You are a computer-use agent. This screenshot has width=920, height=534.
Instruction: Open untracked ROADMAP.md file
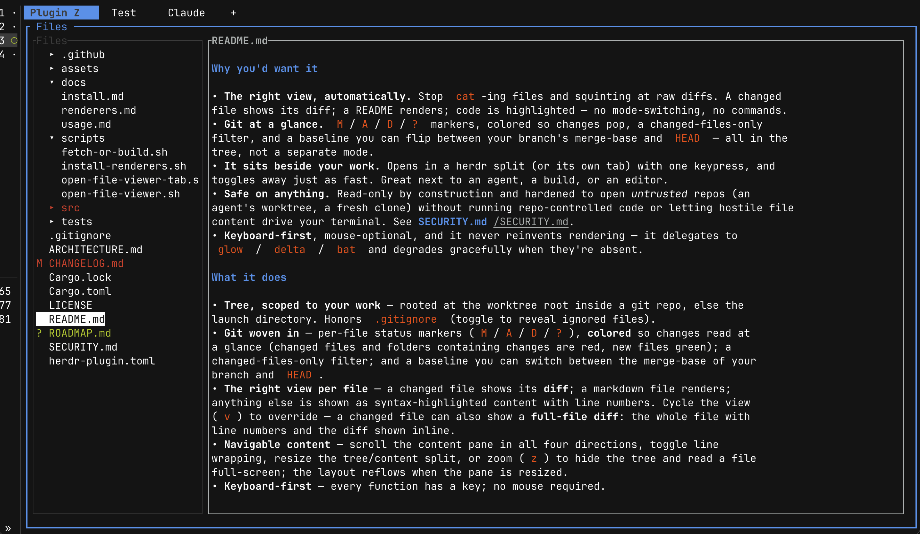point(80,333)
